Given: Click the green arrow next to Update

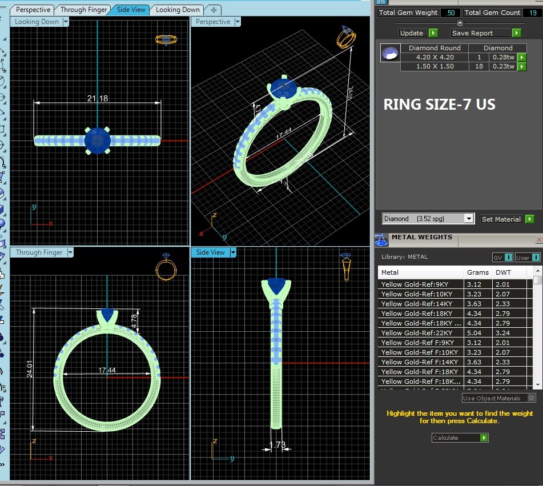Looking at the screenshot, I should coord(433,33).
